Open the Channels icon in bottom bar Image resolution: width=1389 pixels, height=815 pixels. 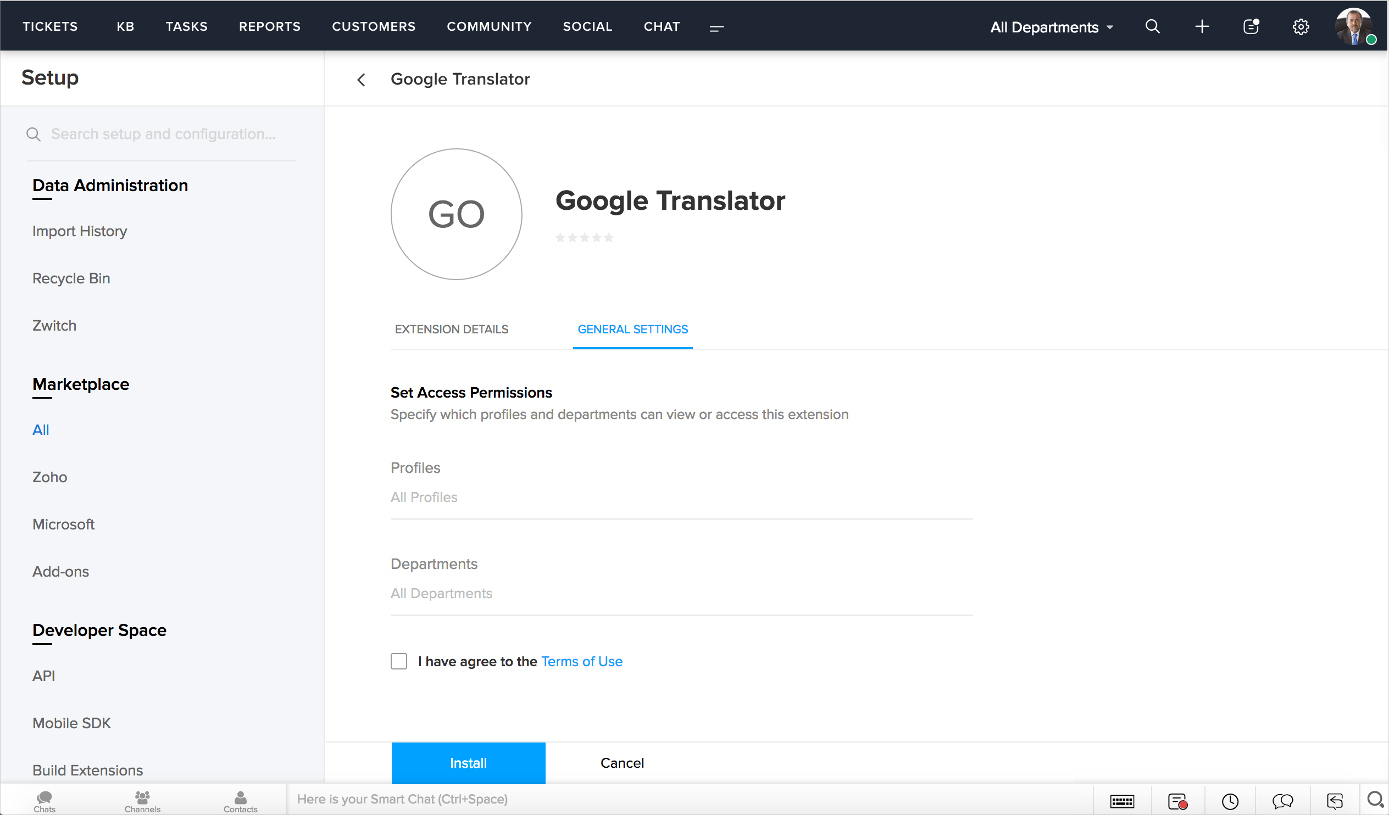142,801
